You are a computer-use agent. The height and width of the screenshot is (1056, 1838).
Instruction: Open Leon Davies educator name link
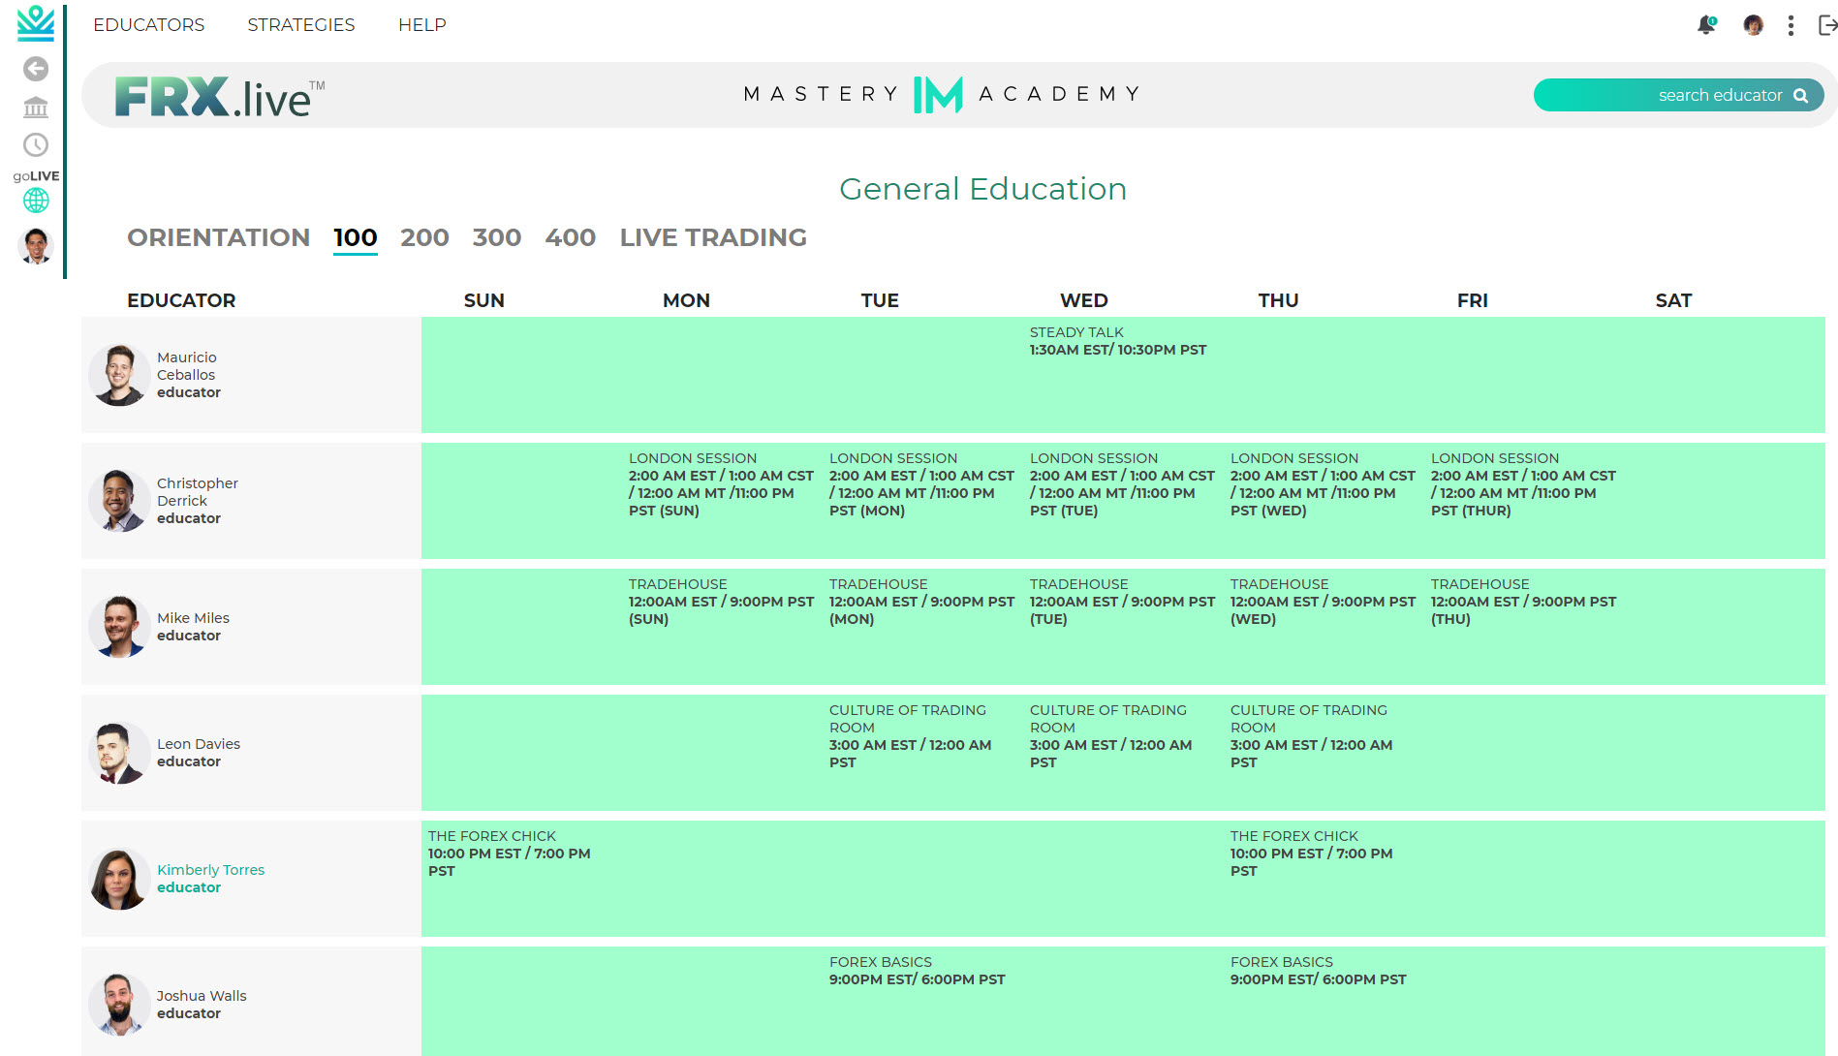coord(199,744)
